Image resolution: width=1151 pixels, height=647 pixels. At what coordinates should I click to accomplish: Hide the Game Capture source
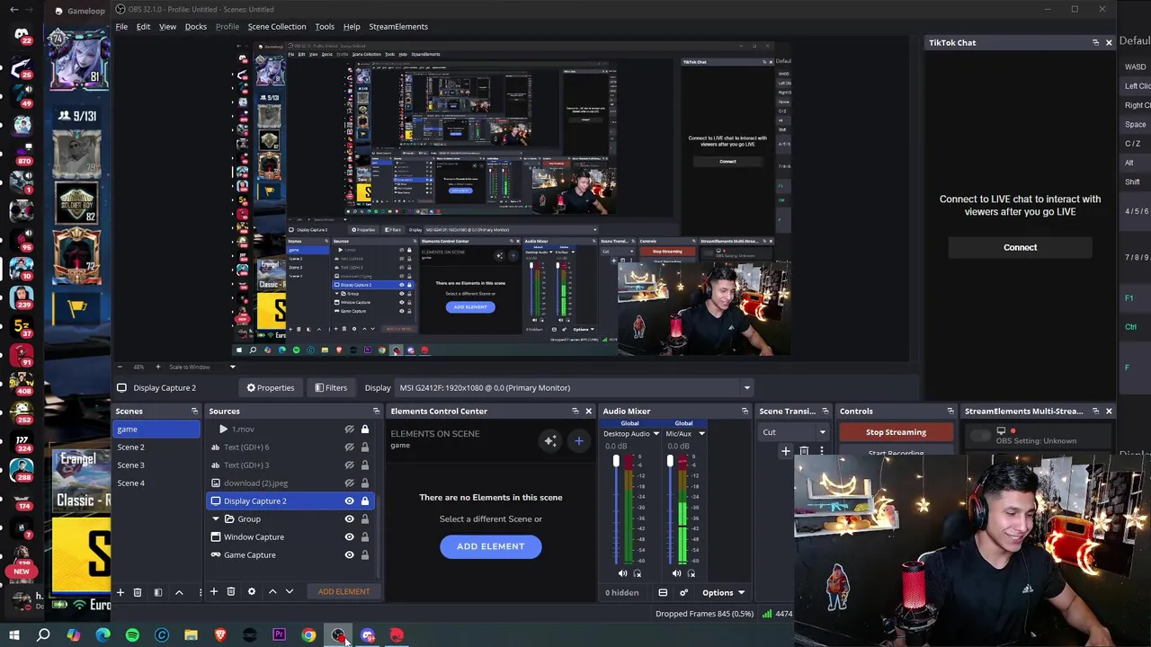pos(349,554)
